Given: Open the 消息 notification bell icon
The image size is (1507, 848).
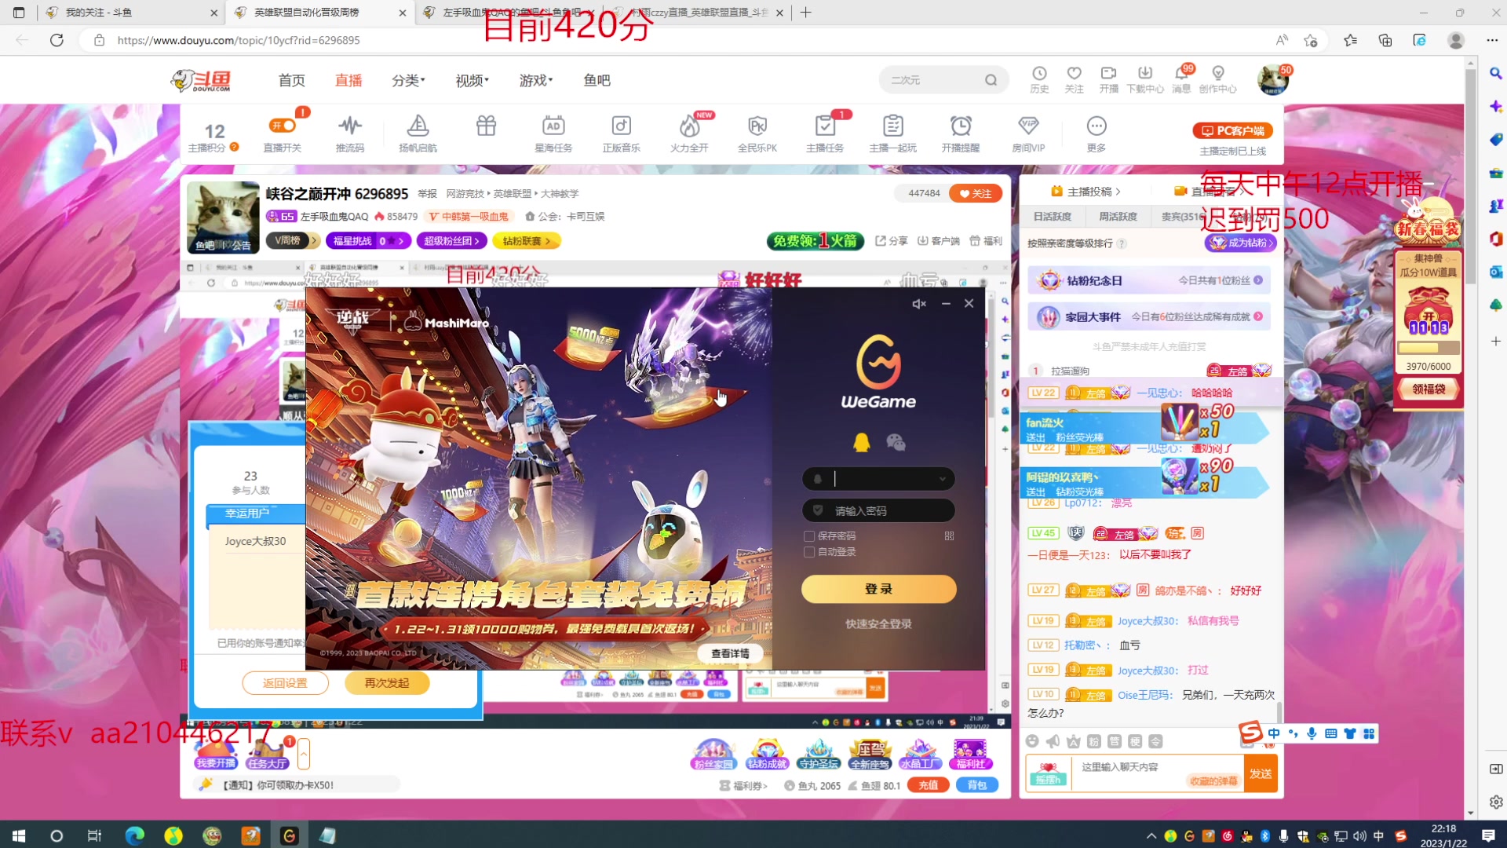Looking at the screenshot, I should pos(1181,73).
